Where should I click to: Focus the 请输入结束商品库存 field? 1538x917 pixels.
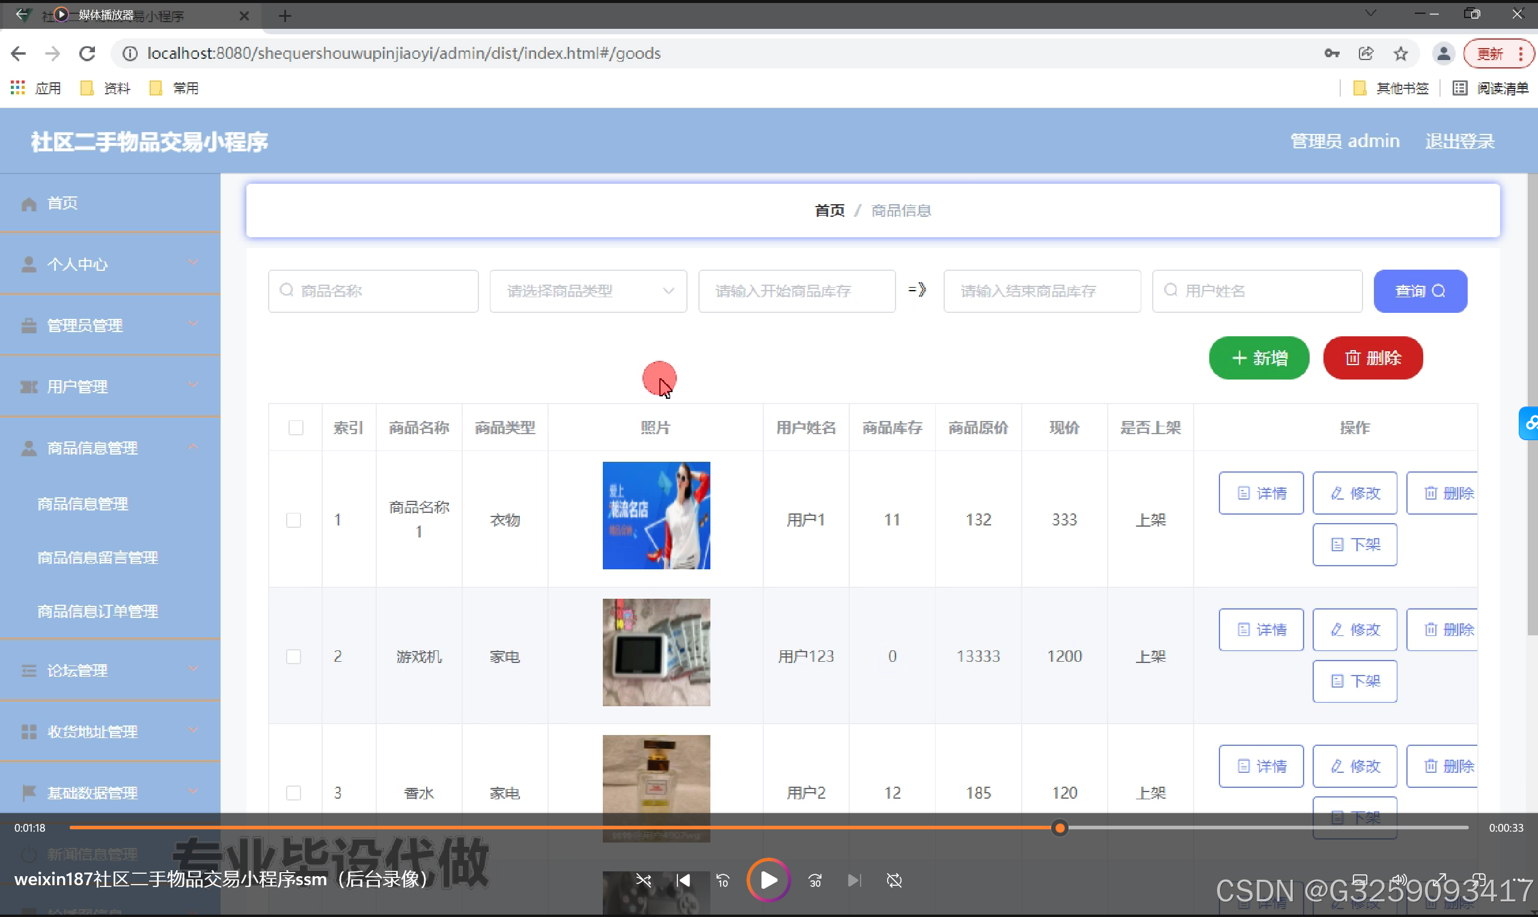coord(1042,291)
